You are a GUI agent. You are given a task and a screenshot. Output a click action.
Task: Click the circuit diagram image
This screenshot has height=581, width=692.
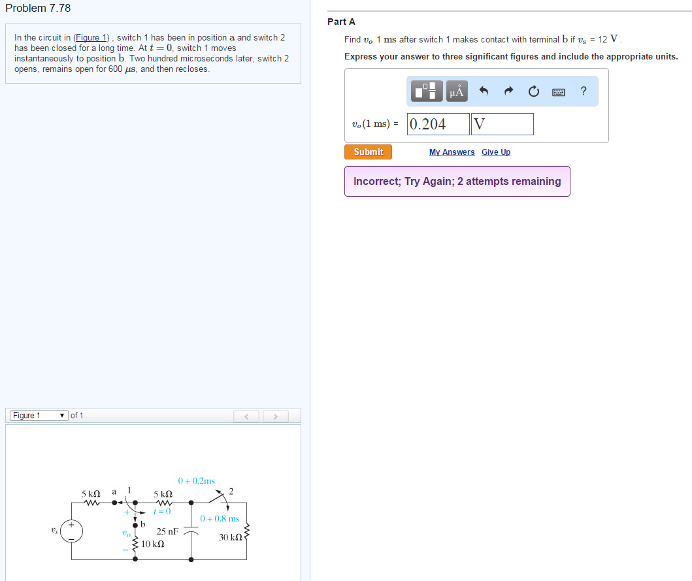[x=159, y=520]
